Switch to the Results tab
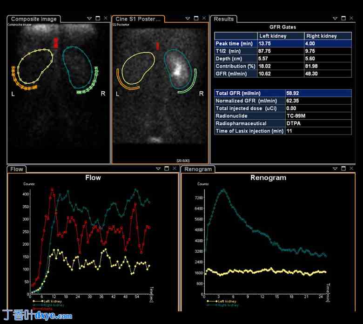Screen dimensions: 363x324 tap(223, 19)
